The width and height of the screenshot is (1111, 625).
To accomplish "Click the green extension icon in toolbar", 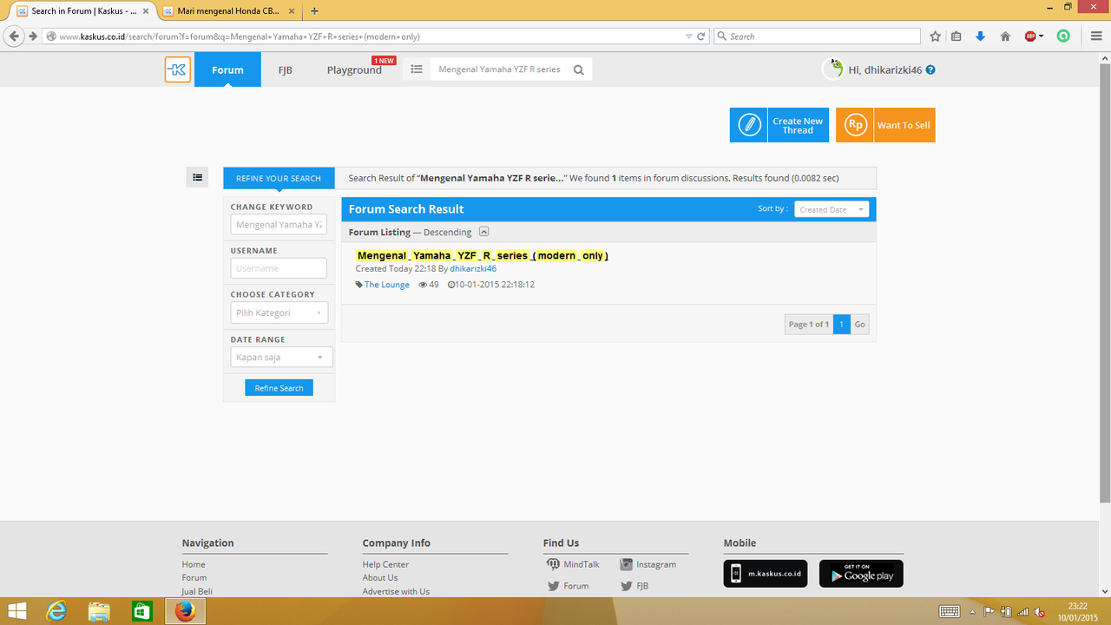I will [1063, 36].
